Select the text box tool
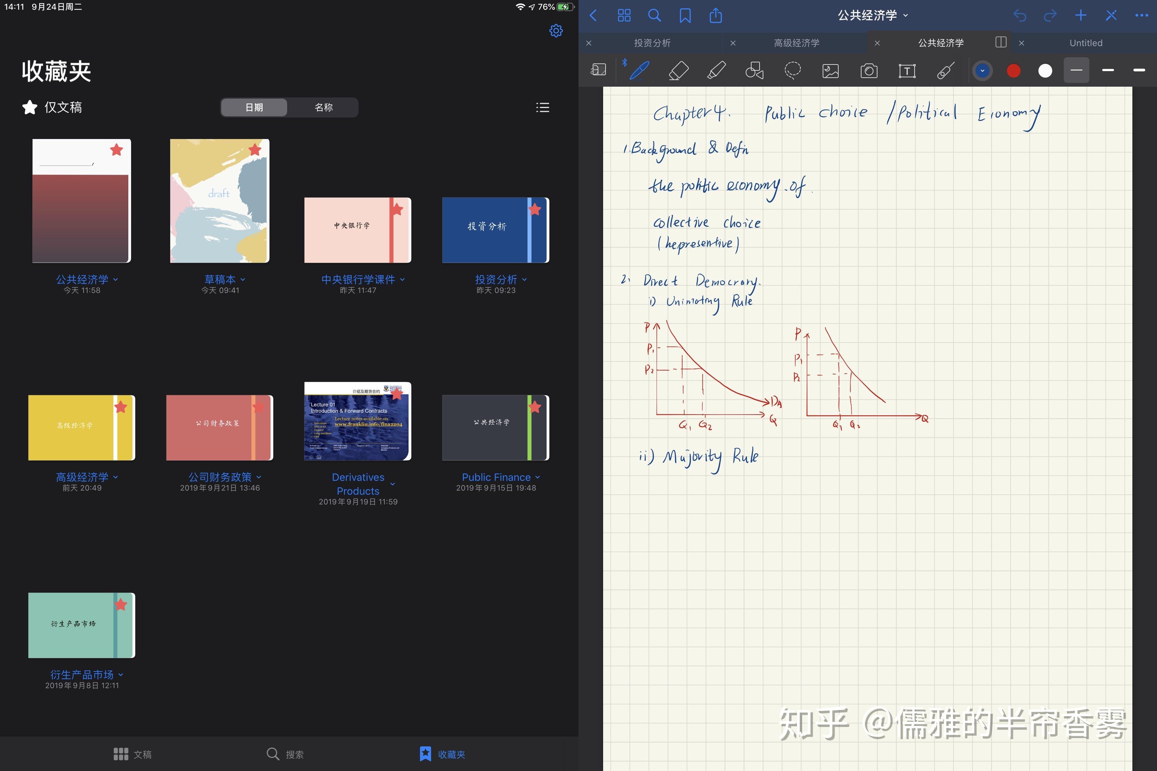Image resolution: width=1157 pixels, height=771 pixels. (x=908, y=70)
